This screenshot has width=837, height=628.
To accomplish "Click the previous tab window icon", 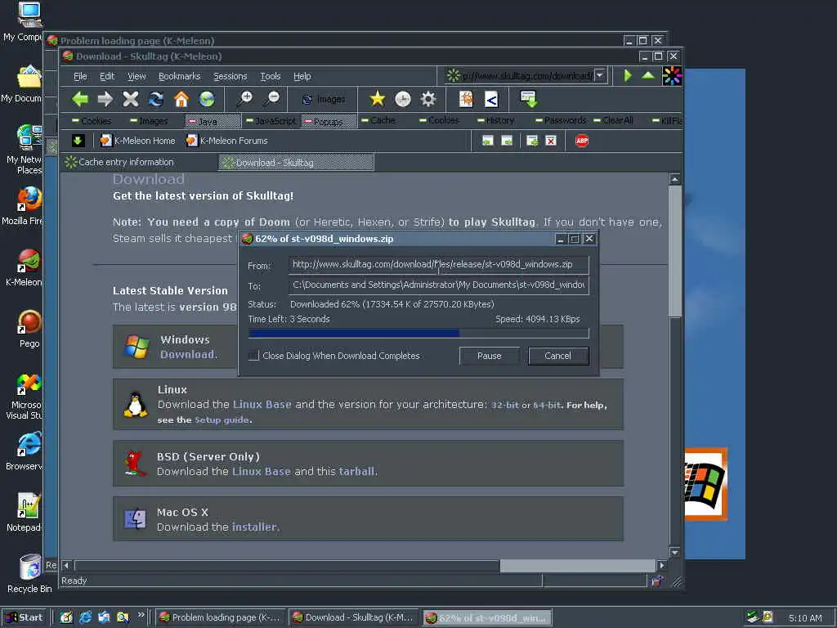I will tap(487, 141).
